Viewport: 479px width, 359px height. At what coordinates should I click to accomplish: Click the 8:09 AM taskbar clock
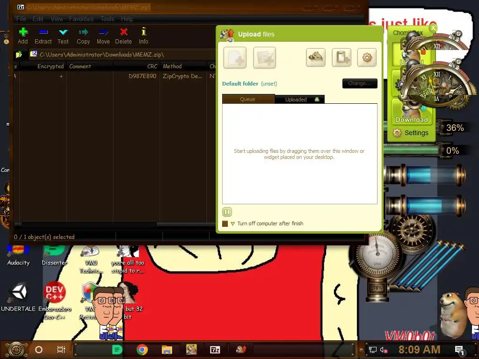[419, 350]
